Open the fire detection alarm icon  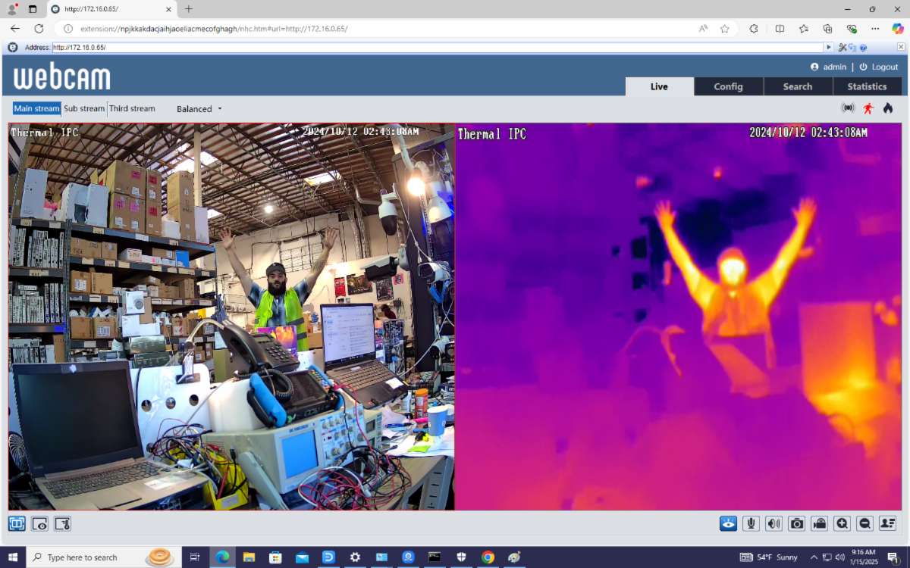(887, 108)
